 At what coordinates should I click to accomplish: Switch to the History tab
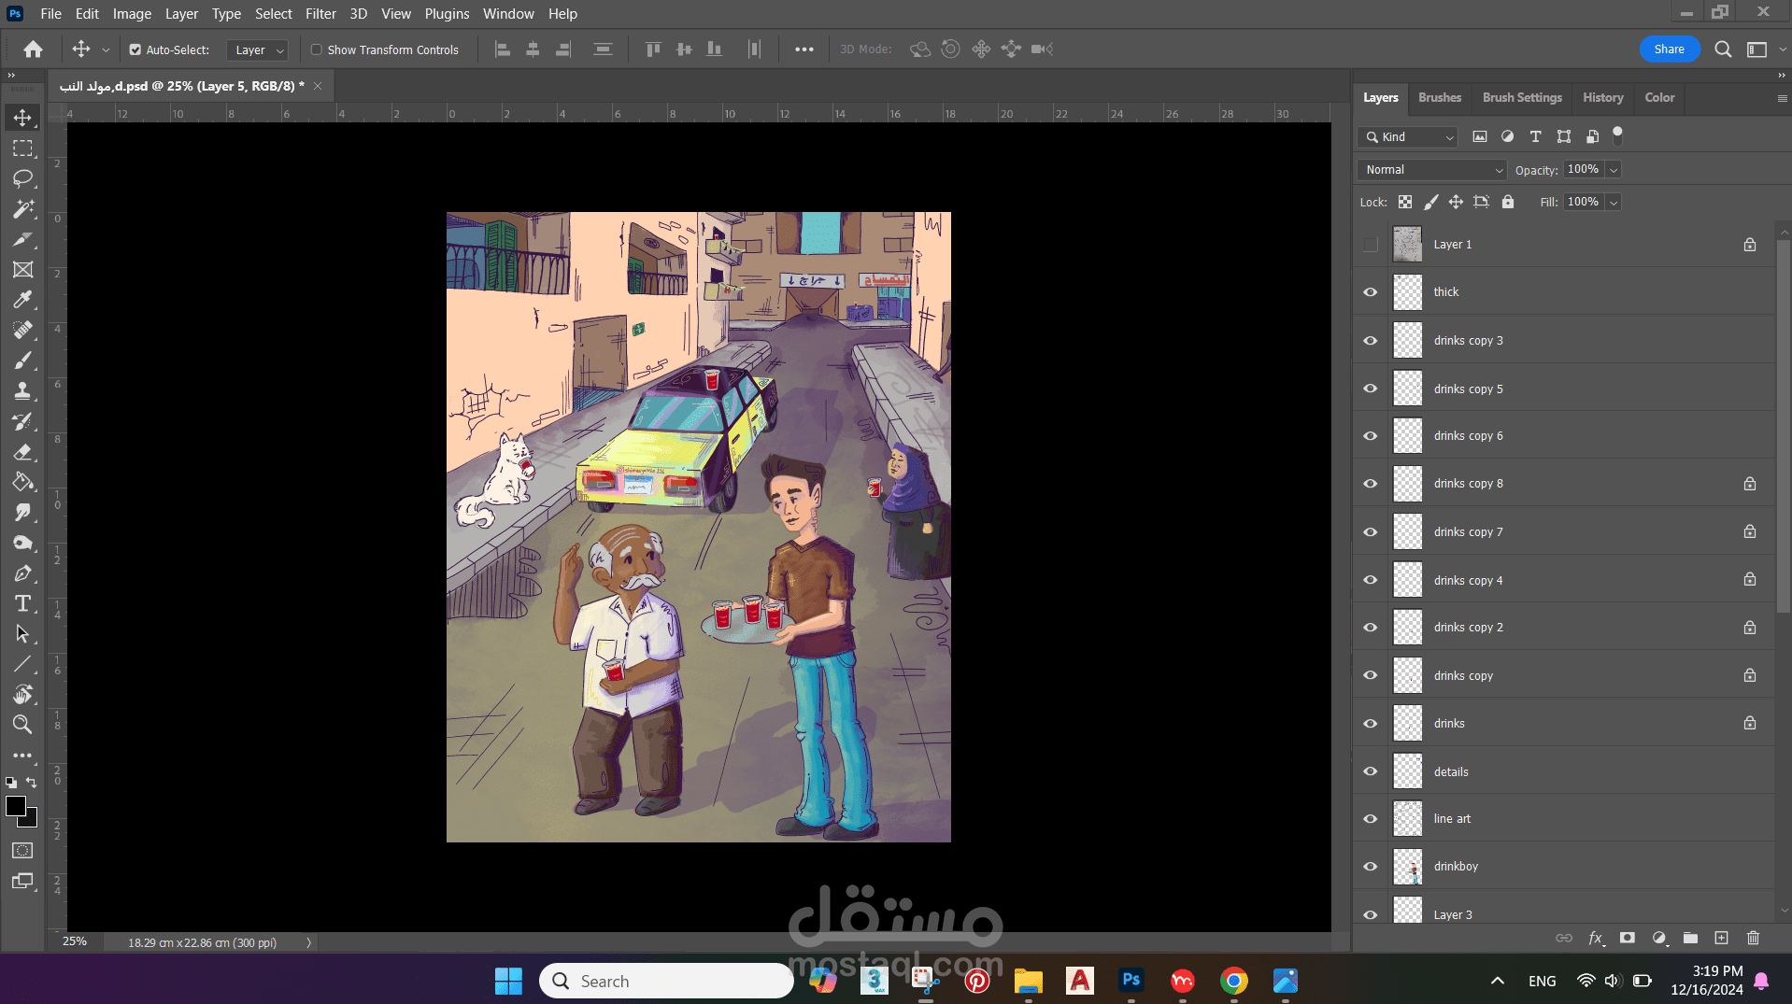click(1602, 97)
